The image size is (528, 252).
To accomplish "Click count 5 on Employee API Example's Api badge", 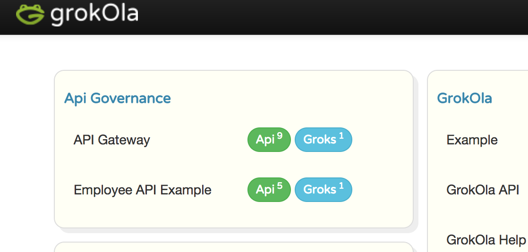I will 280,186.
